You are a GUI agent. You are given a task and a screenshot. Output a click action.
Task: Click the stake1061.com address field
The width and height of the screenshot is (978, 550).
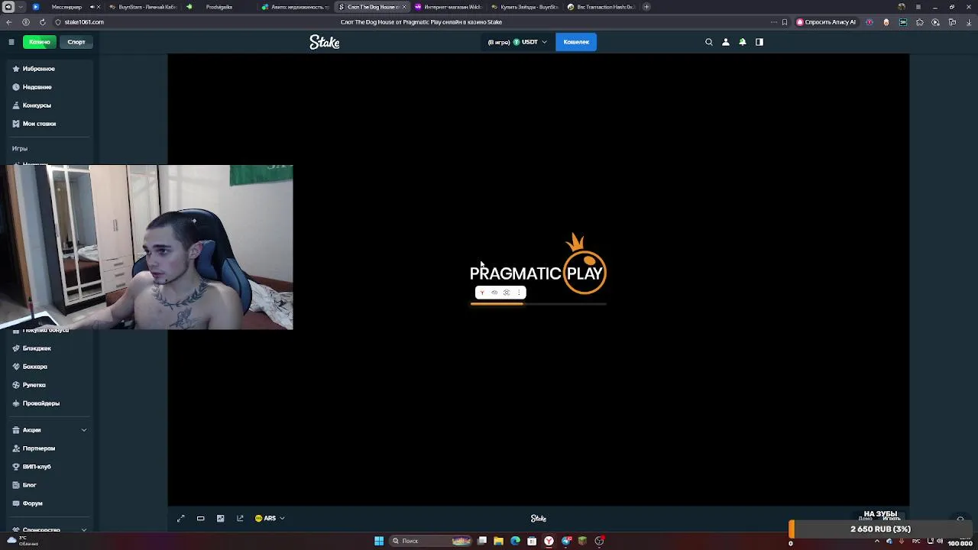(x=84, y=22)
